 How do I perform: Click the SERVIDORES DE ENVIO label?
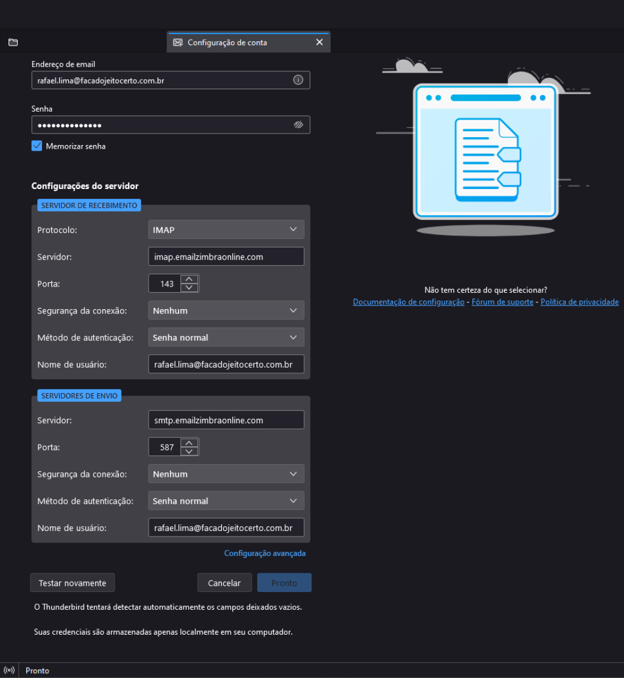pos(79,396)
